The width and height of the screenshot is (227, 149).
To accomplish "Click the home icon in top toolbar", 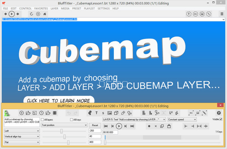I will point(45,14).
